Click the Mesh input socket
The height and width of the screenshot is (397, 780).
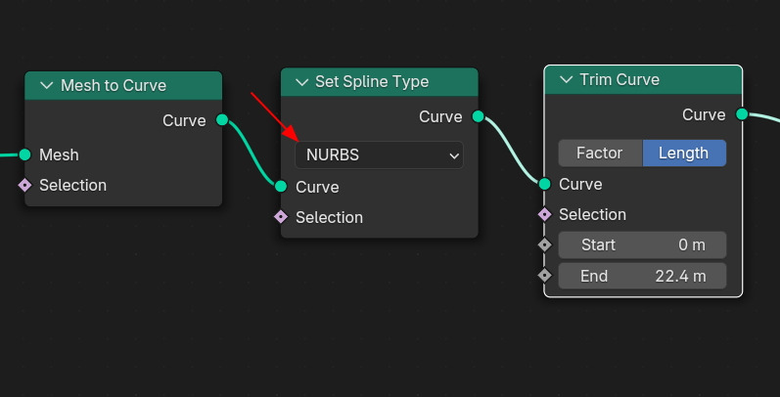[24, 154]
